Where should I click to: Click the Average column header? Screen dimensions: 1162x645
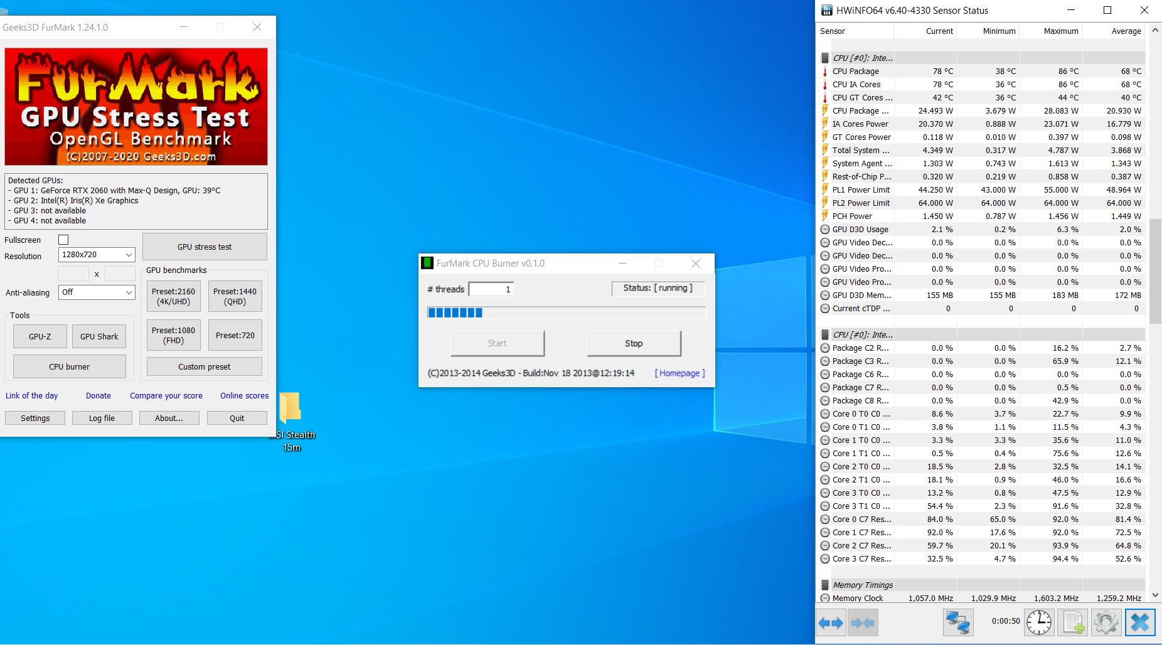pyautogui.click(x=1114, y=31)
